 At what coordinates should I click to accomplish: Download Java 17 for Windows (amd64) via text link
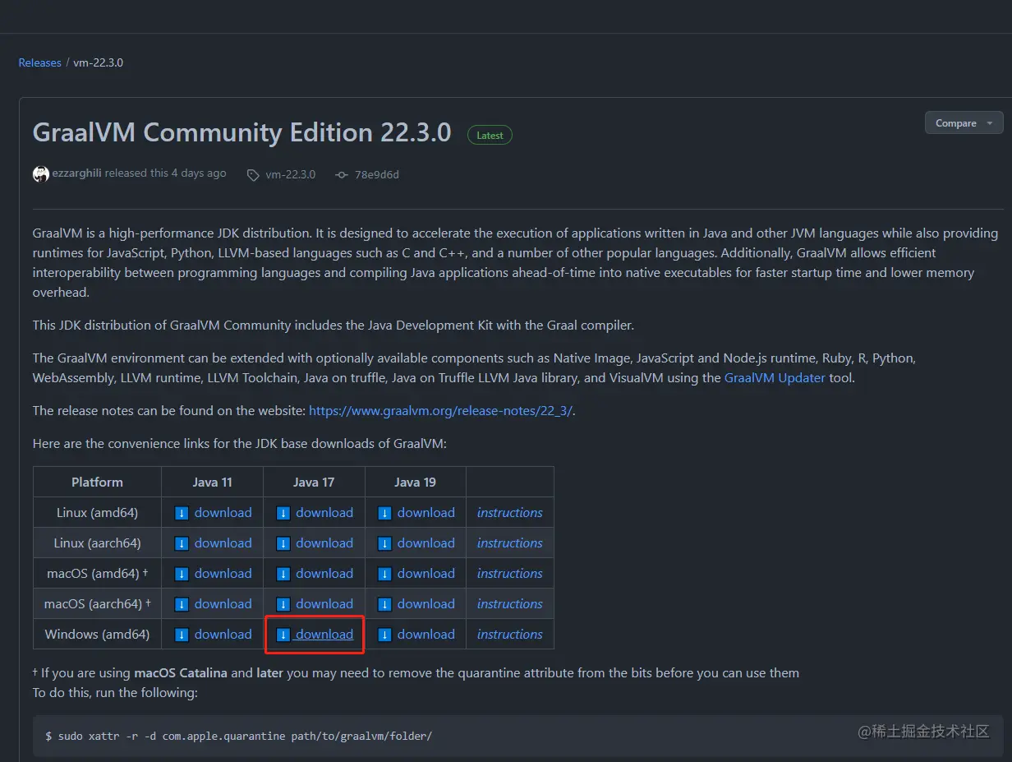point(324,635)
